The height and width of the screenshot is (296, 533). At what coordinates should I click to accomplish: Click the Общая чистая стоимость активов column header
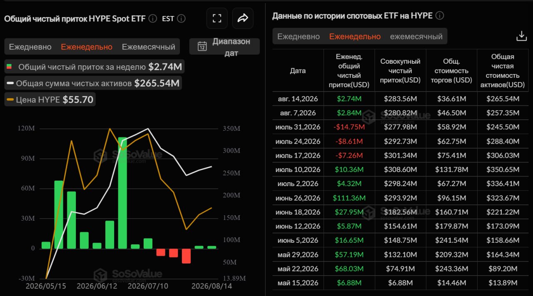503,70
